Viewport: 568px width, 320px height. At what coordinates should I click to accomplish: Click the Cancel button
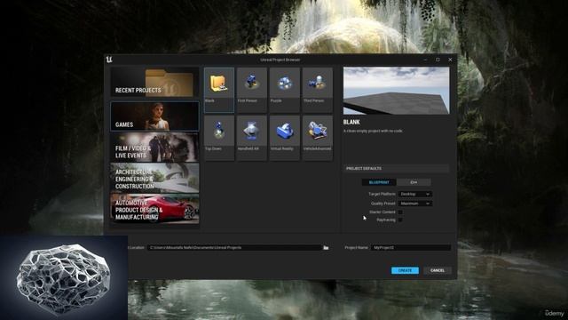click(438, 270)
